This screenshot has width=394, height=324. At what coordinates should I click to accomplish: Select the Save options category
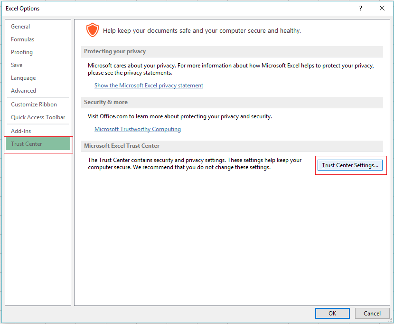point(17,65)
